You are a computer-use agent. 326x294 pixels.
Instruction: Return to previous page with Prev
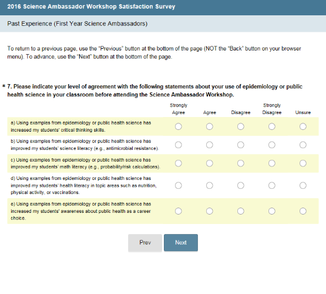(145, 243)
